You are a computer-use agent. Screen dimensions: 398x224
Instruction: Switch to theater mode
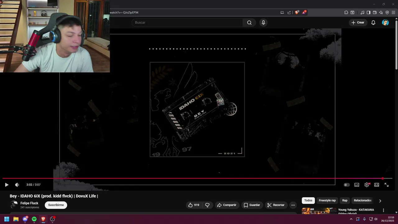[377, 185]
